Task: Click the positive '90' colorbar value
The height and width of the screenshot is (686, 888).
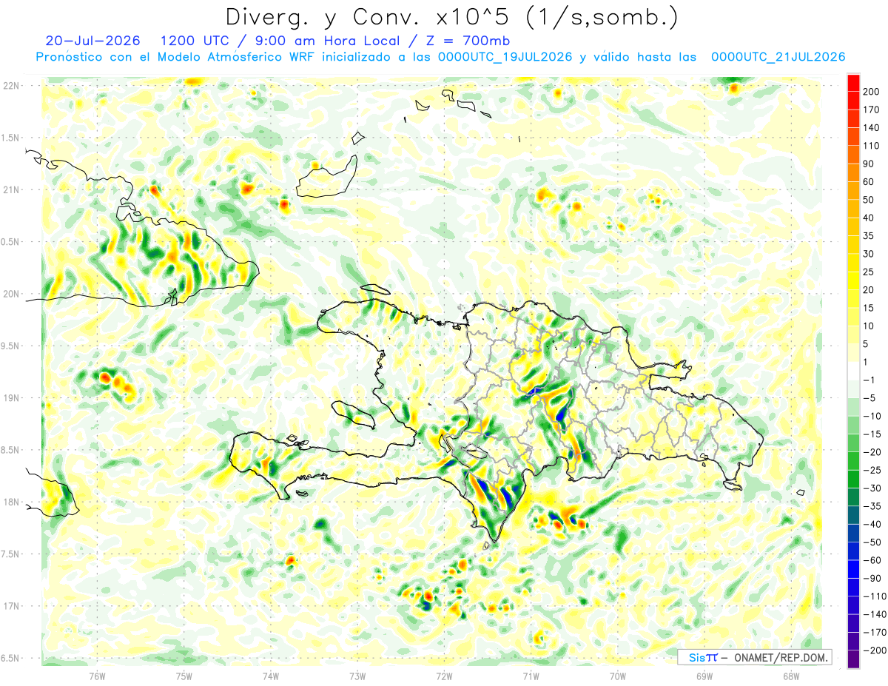Action: (869, 164)
